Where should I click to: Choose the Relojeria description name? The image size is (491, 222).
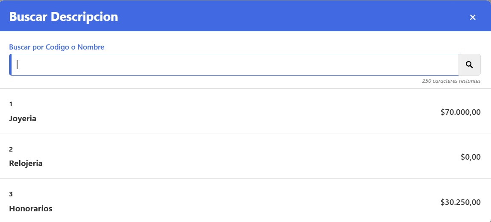coord(26,163)
